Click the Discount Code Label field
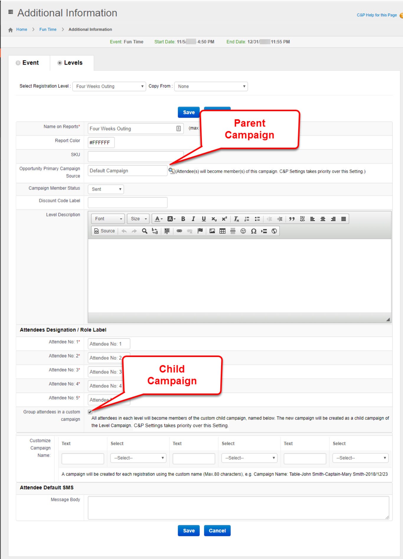403x559 pixels. tap(128, 203)
